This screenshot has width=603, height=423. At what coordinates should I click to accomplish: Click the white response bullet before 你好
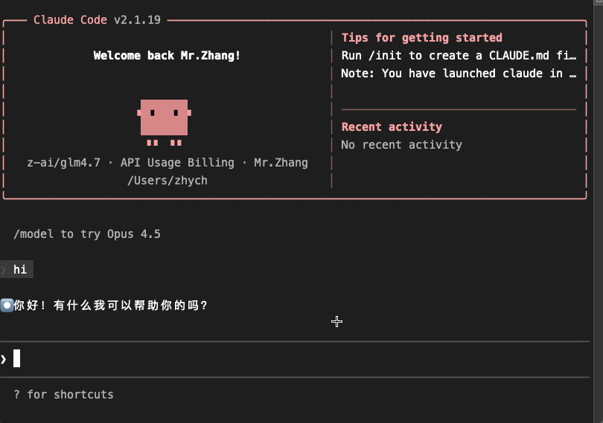[7, 306]
